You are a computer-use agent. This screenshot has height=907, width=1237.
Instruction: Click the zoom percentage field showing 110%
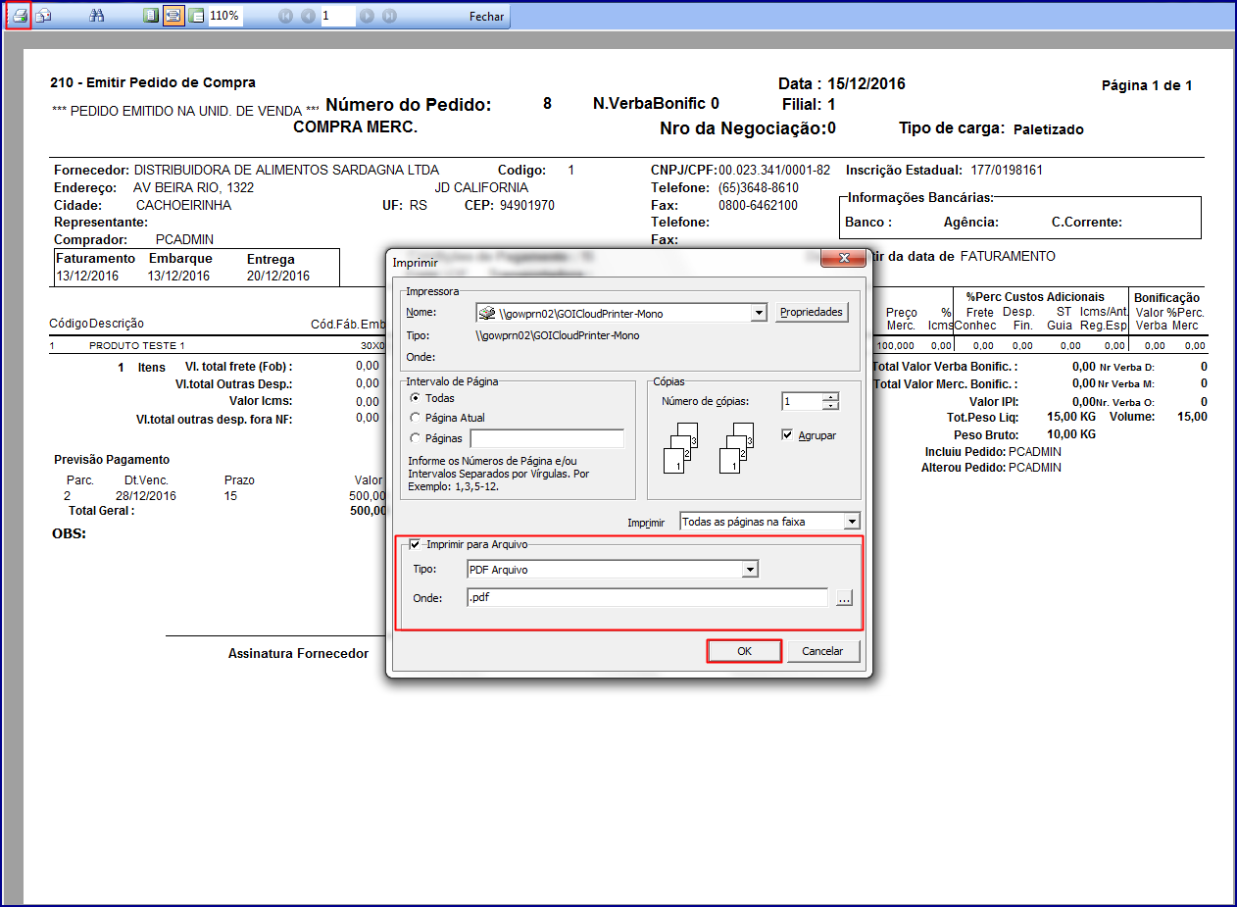pos(226,16)
